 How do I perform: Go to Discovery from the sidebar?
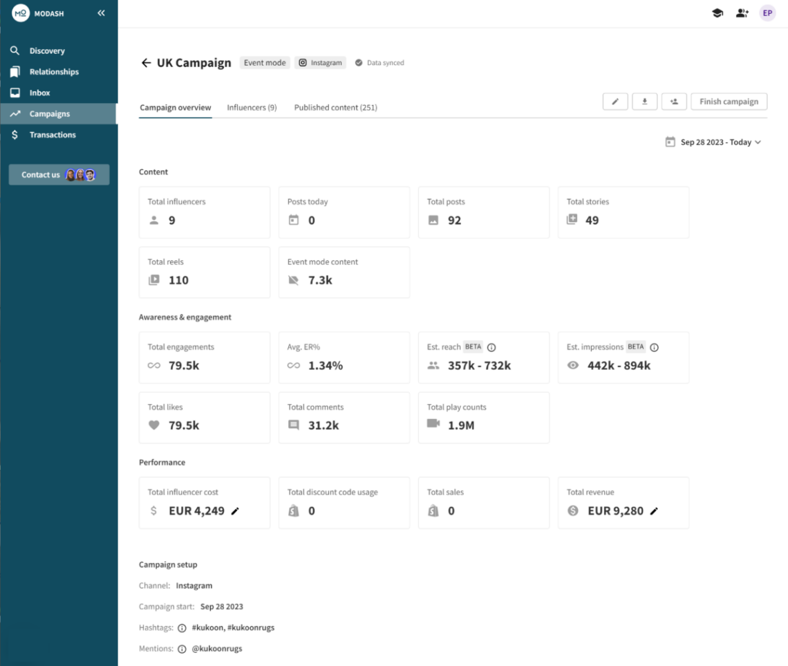46,50
